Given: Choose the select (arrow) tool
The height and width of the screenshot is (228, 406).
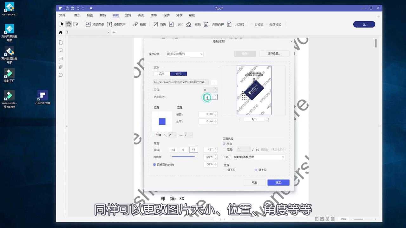Looking at the screenshot, I should pos(62,24).
